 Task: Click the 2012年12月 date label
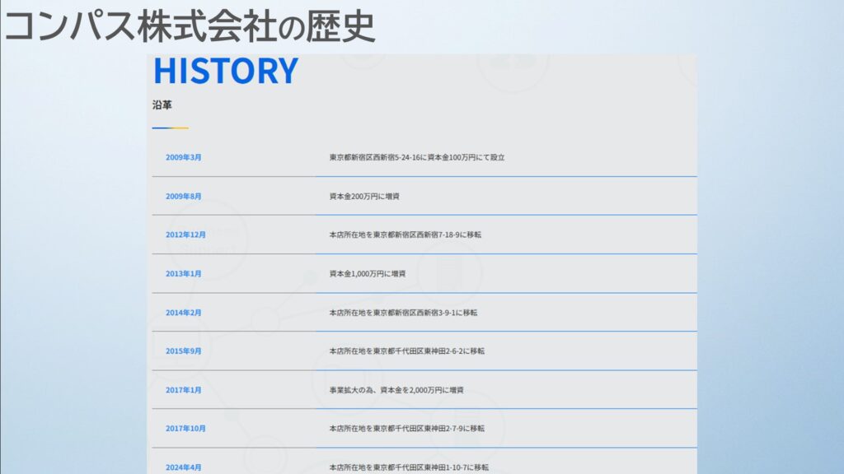click(185, 235)
